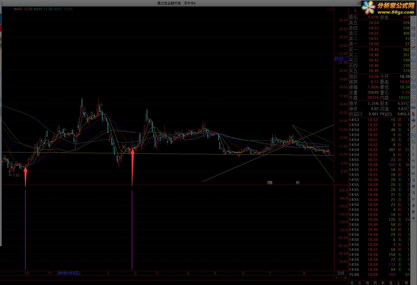Switch to the candlestick chart icon
This screenshot has height=285, width=417.
pos(413,48)
